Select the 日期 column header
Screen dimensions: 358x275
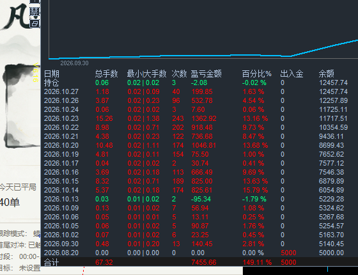[x=52, y=74]
